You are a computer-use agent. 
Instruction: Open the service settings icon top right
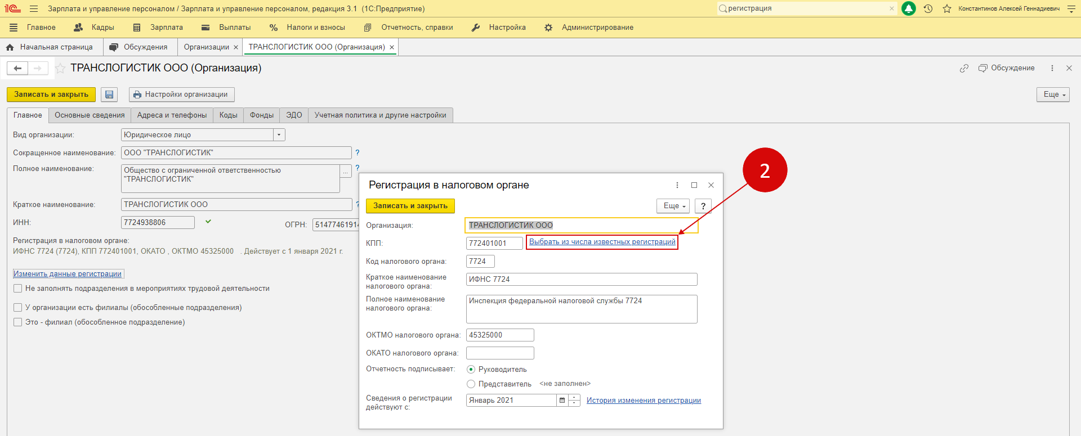[1071, 8]
